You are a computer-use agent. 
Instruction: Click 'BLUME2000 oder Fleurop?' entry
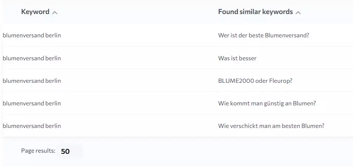click(x=255, y=81)
